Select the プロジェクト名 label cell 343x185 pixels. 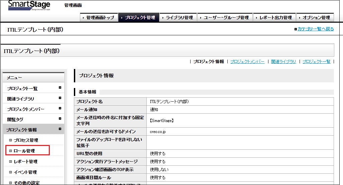110,101
